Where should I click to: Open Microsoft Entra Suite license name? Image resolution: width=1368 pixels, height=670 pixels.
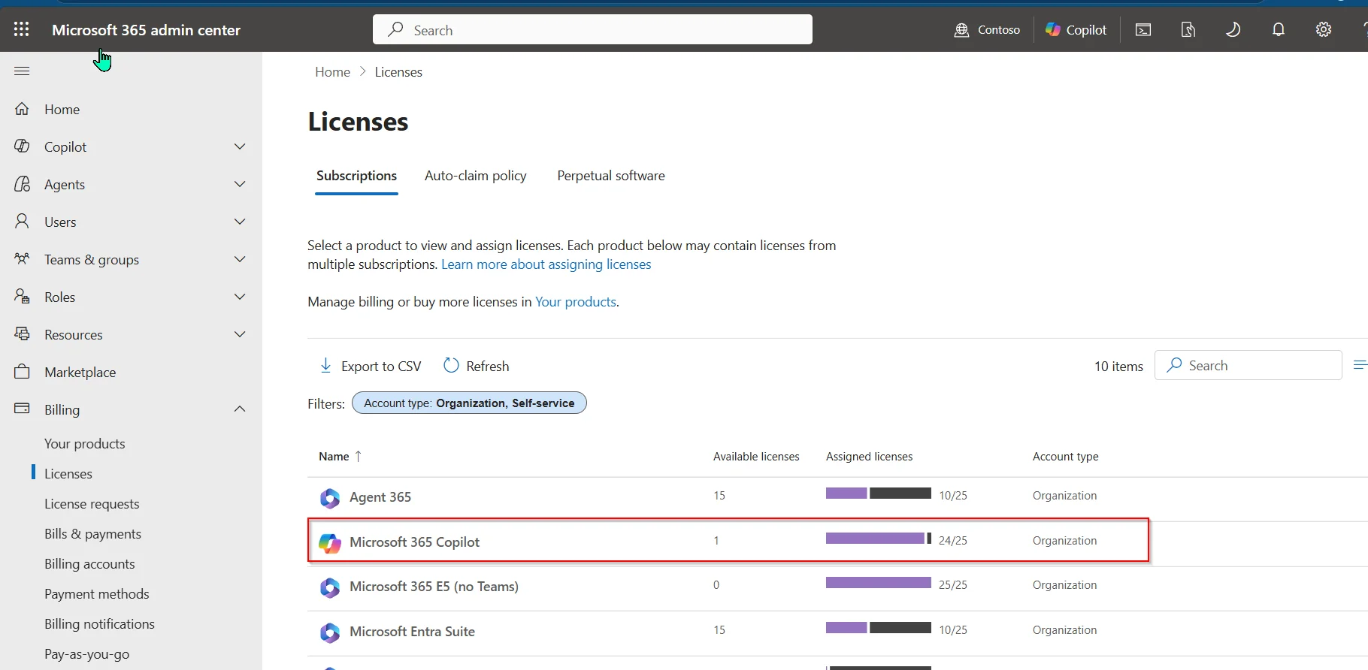pos(412,632)
